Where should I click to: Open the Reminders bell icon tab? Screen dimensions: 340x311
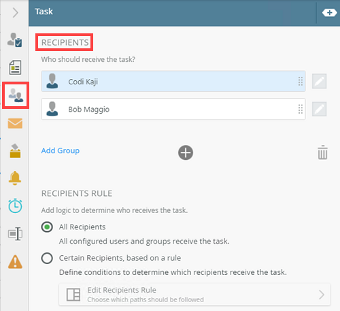click(15, 178)
